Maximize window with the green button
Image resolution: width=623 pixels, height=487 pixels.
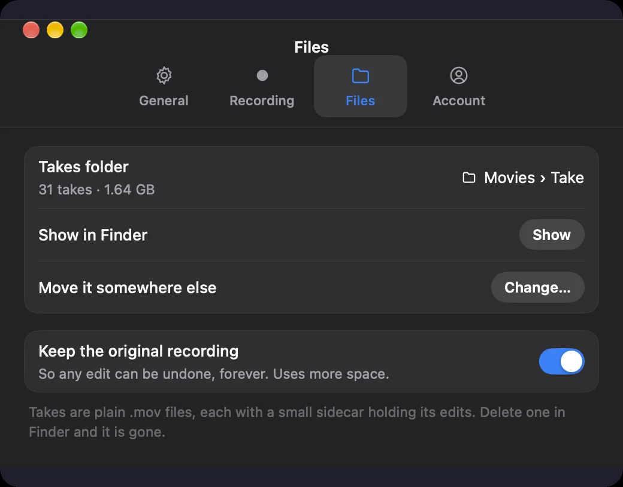point(79,30)
